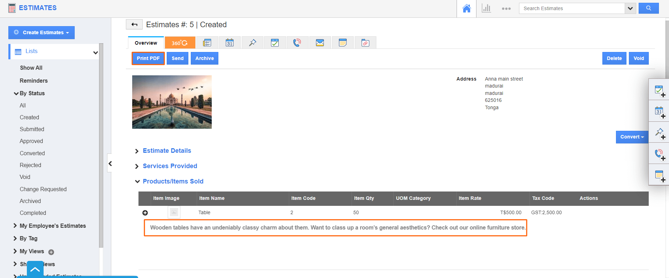Collapse the left sidebar panel arrow
Viewport: 669px width, 278px height.
coord(110,163)
